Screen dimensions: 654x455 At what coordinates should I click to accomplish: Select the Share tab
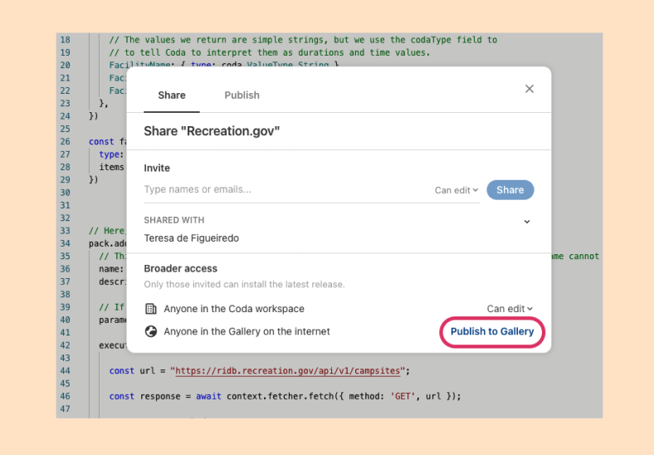[x=172, y=95]
